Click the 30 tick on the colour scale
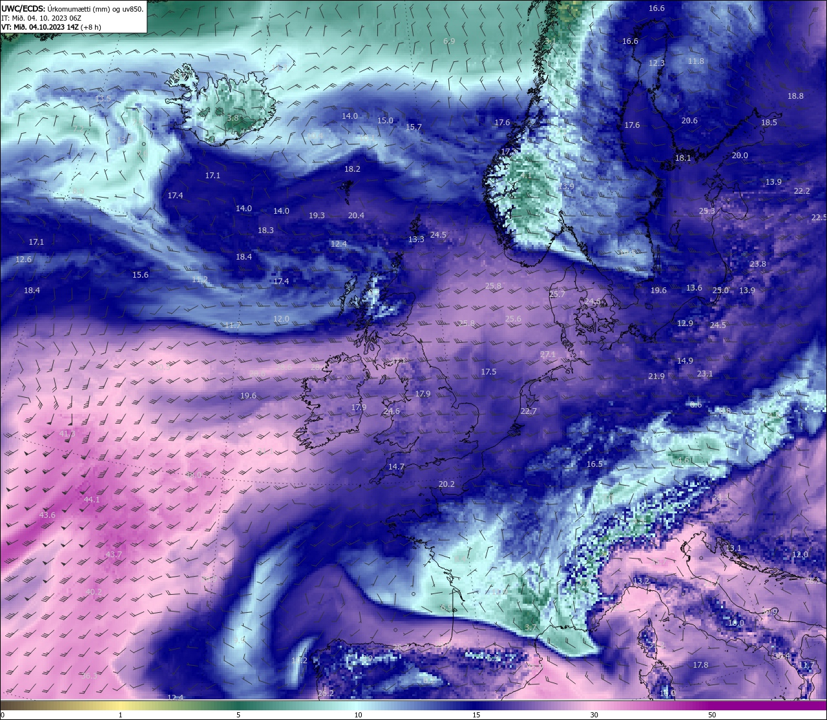 pos(594,715)
